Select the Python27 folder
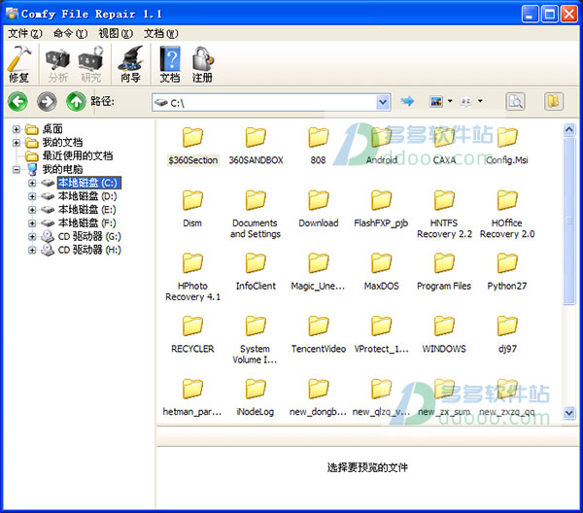This screenshot has width=583, height=513. (507, 271)
